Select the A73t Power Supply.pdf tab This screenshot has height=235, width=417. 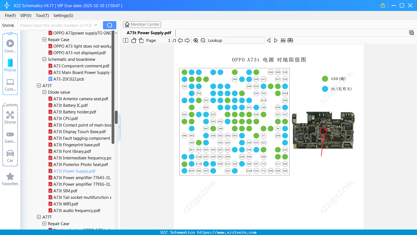(x=149, y=33)
